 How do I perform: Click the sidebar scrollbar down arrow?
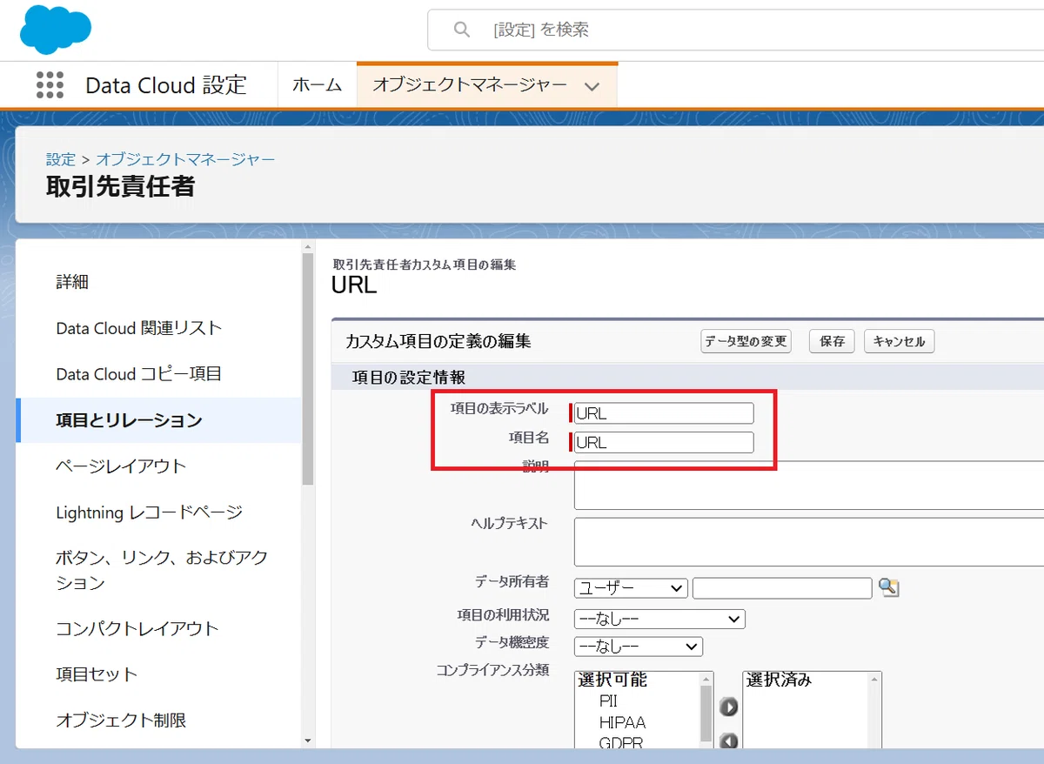pos(307,741)
